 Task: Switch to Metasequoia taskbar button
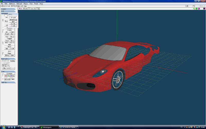point(49,127)
